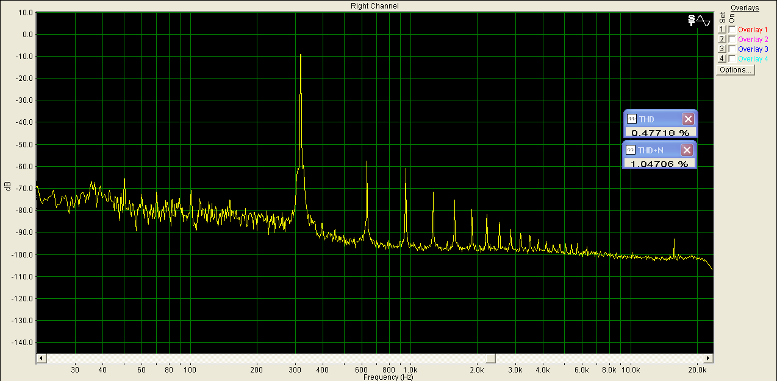777x381 pixels.
Task: Set overlay with button 4
Action: [722, 58]
